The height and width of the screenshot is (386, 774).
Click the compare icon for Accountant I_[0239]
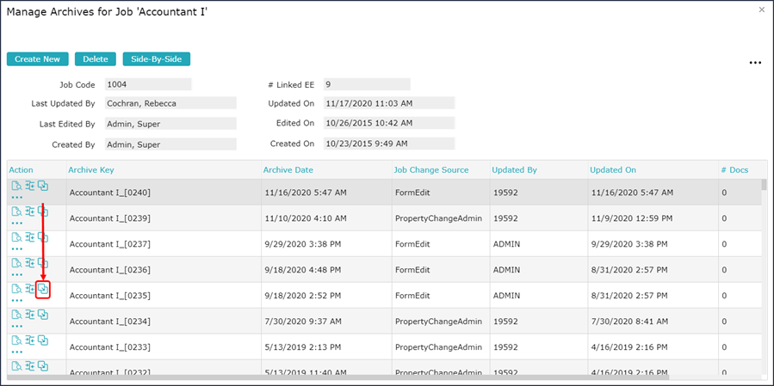(x=30, y=211)
